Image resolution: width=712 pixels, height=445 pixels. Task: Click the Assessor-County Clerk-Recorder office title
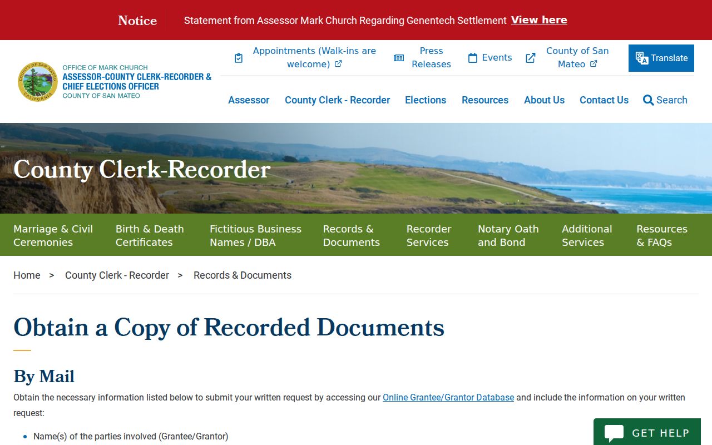click(137, 82)
